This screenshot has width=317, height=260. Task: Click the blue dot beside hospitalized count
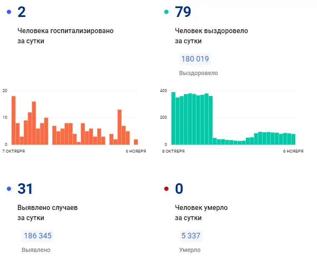9,12
